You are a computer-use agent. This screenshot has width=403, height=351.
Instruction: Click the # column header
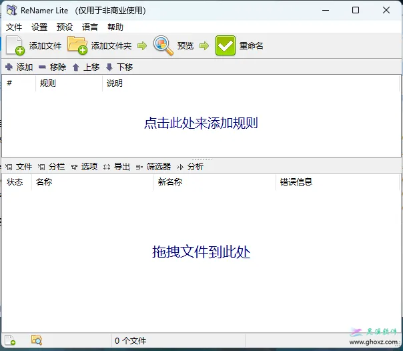click(19, 83)
